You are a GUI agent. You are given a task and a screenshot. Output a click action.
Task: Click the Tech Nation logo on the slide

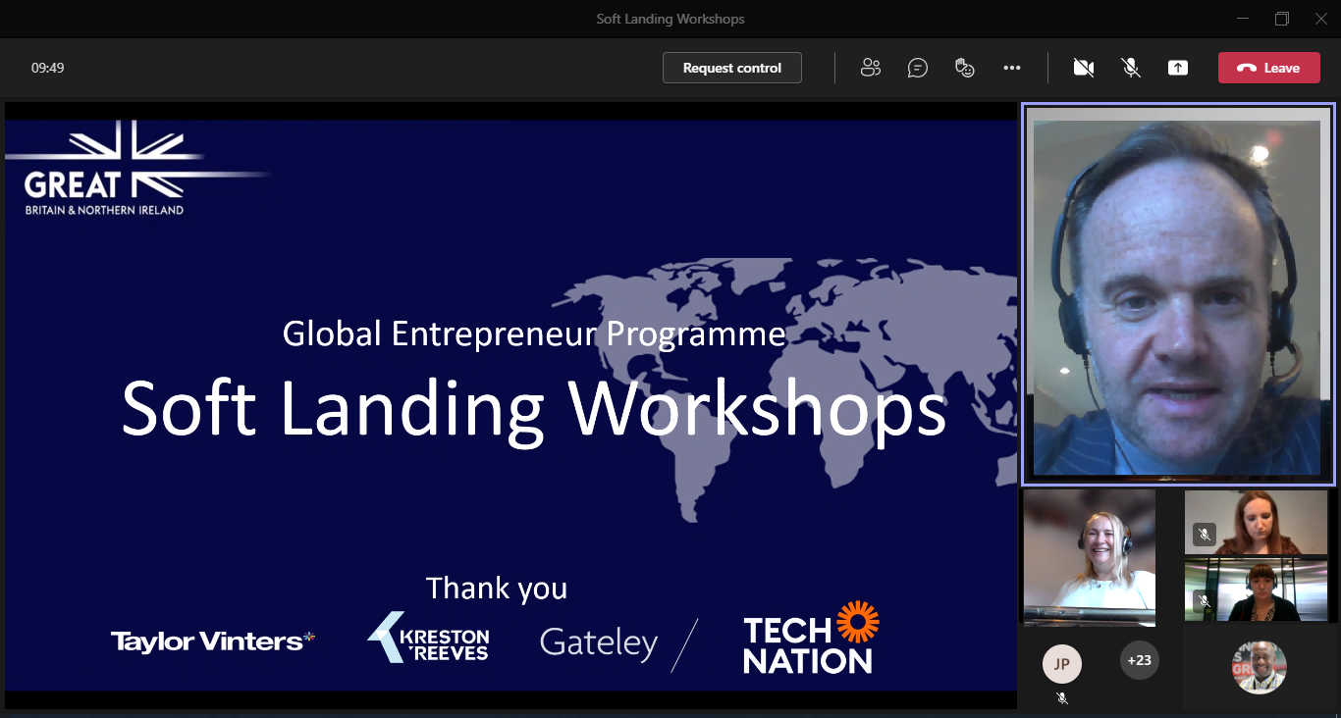point(810,639)
